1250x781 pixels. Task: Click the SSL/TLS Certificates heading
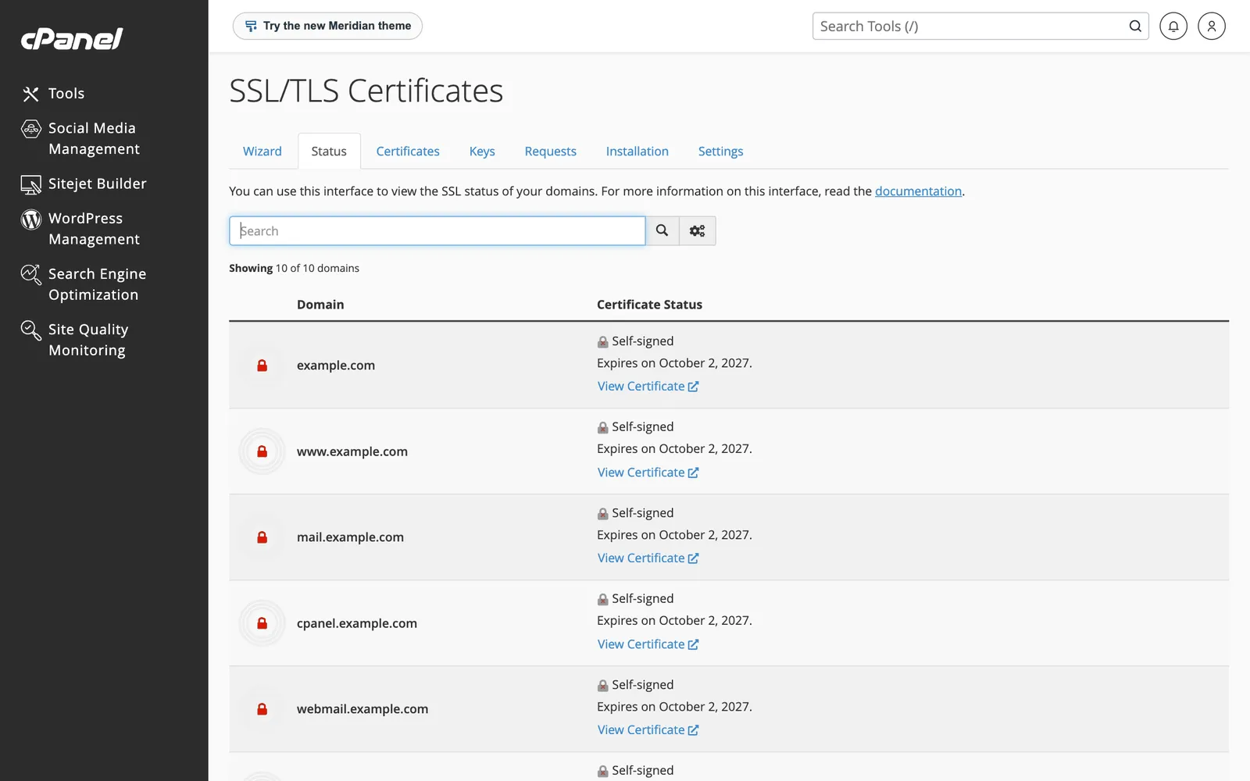[366, 91]
